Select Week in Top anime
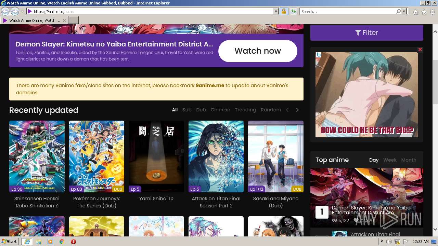The image size is (438, 246). point(390,160)
